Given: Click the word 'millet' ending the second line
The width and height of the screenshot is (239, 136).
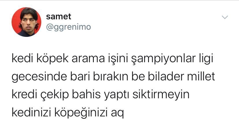Looking at the screenshot, I should [201, 76].
